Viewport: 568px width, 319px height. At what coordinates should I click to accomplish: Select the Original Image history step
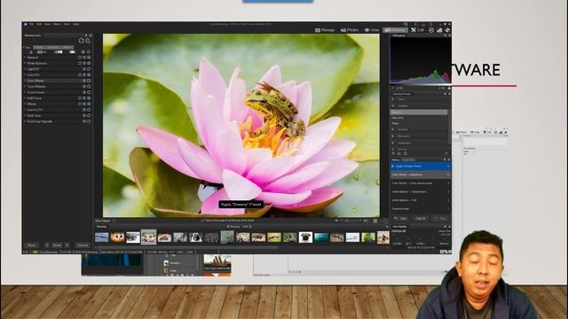[x=420, y=209]
